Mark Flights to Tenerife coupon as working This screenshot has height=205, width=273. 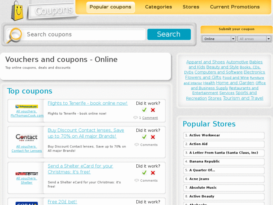click(x=144, y=110)
